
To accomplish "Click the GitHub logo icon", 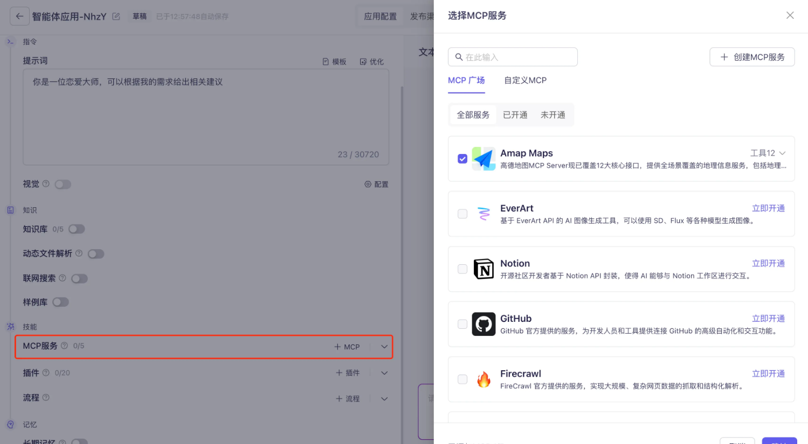I will point(484,324).
